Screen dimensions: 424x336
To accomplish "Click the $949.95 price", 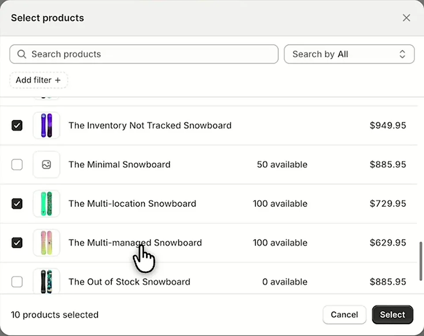I will point(388,126).
